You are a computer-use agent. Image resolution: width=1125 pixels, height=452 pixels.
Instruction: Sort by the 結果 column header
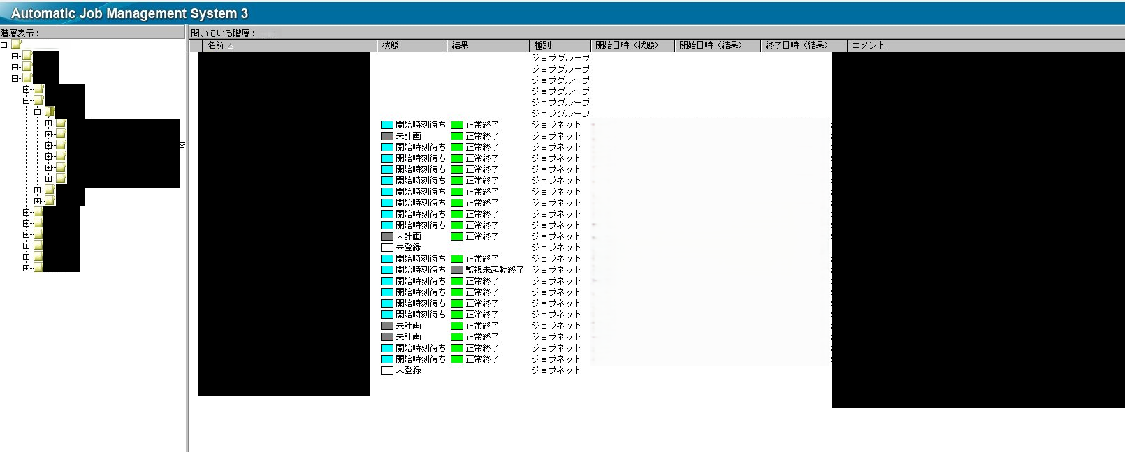[x=488, y=45]
